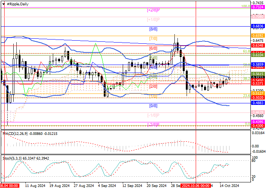Click the Fibonacci 23.6 level label

coord(247,96)
